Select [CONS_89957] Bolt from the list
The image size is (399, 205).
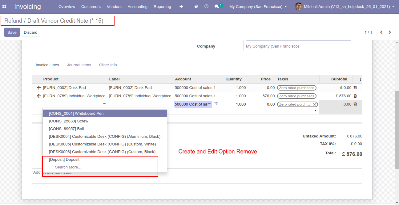click(x=105, y=129)
